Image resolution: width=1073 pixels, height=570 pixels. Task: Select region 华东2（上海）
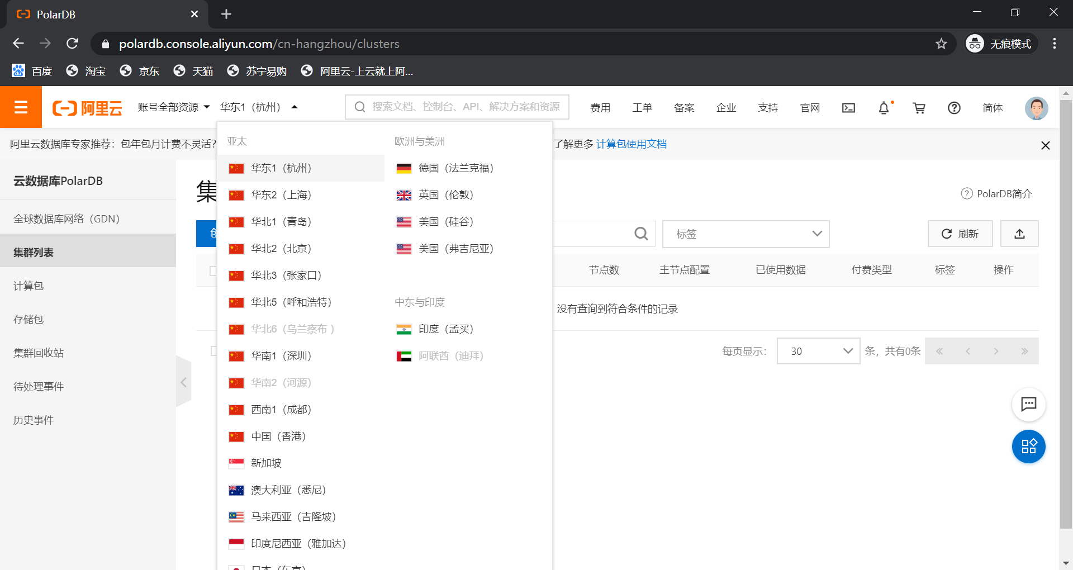pos(301,195)
